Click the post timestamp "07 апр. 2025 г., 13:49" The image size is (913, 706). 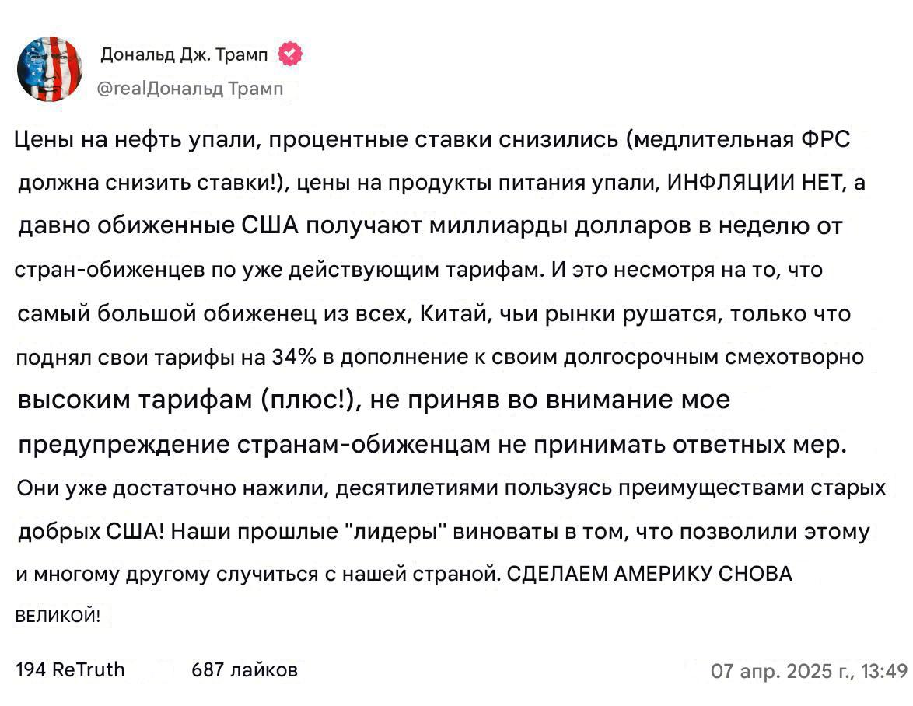click(x=809, y=670)
